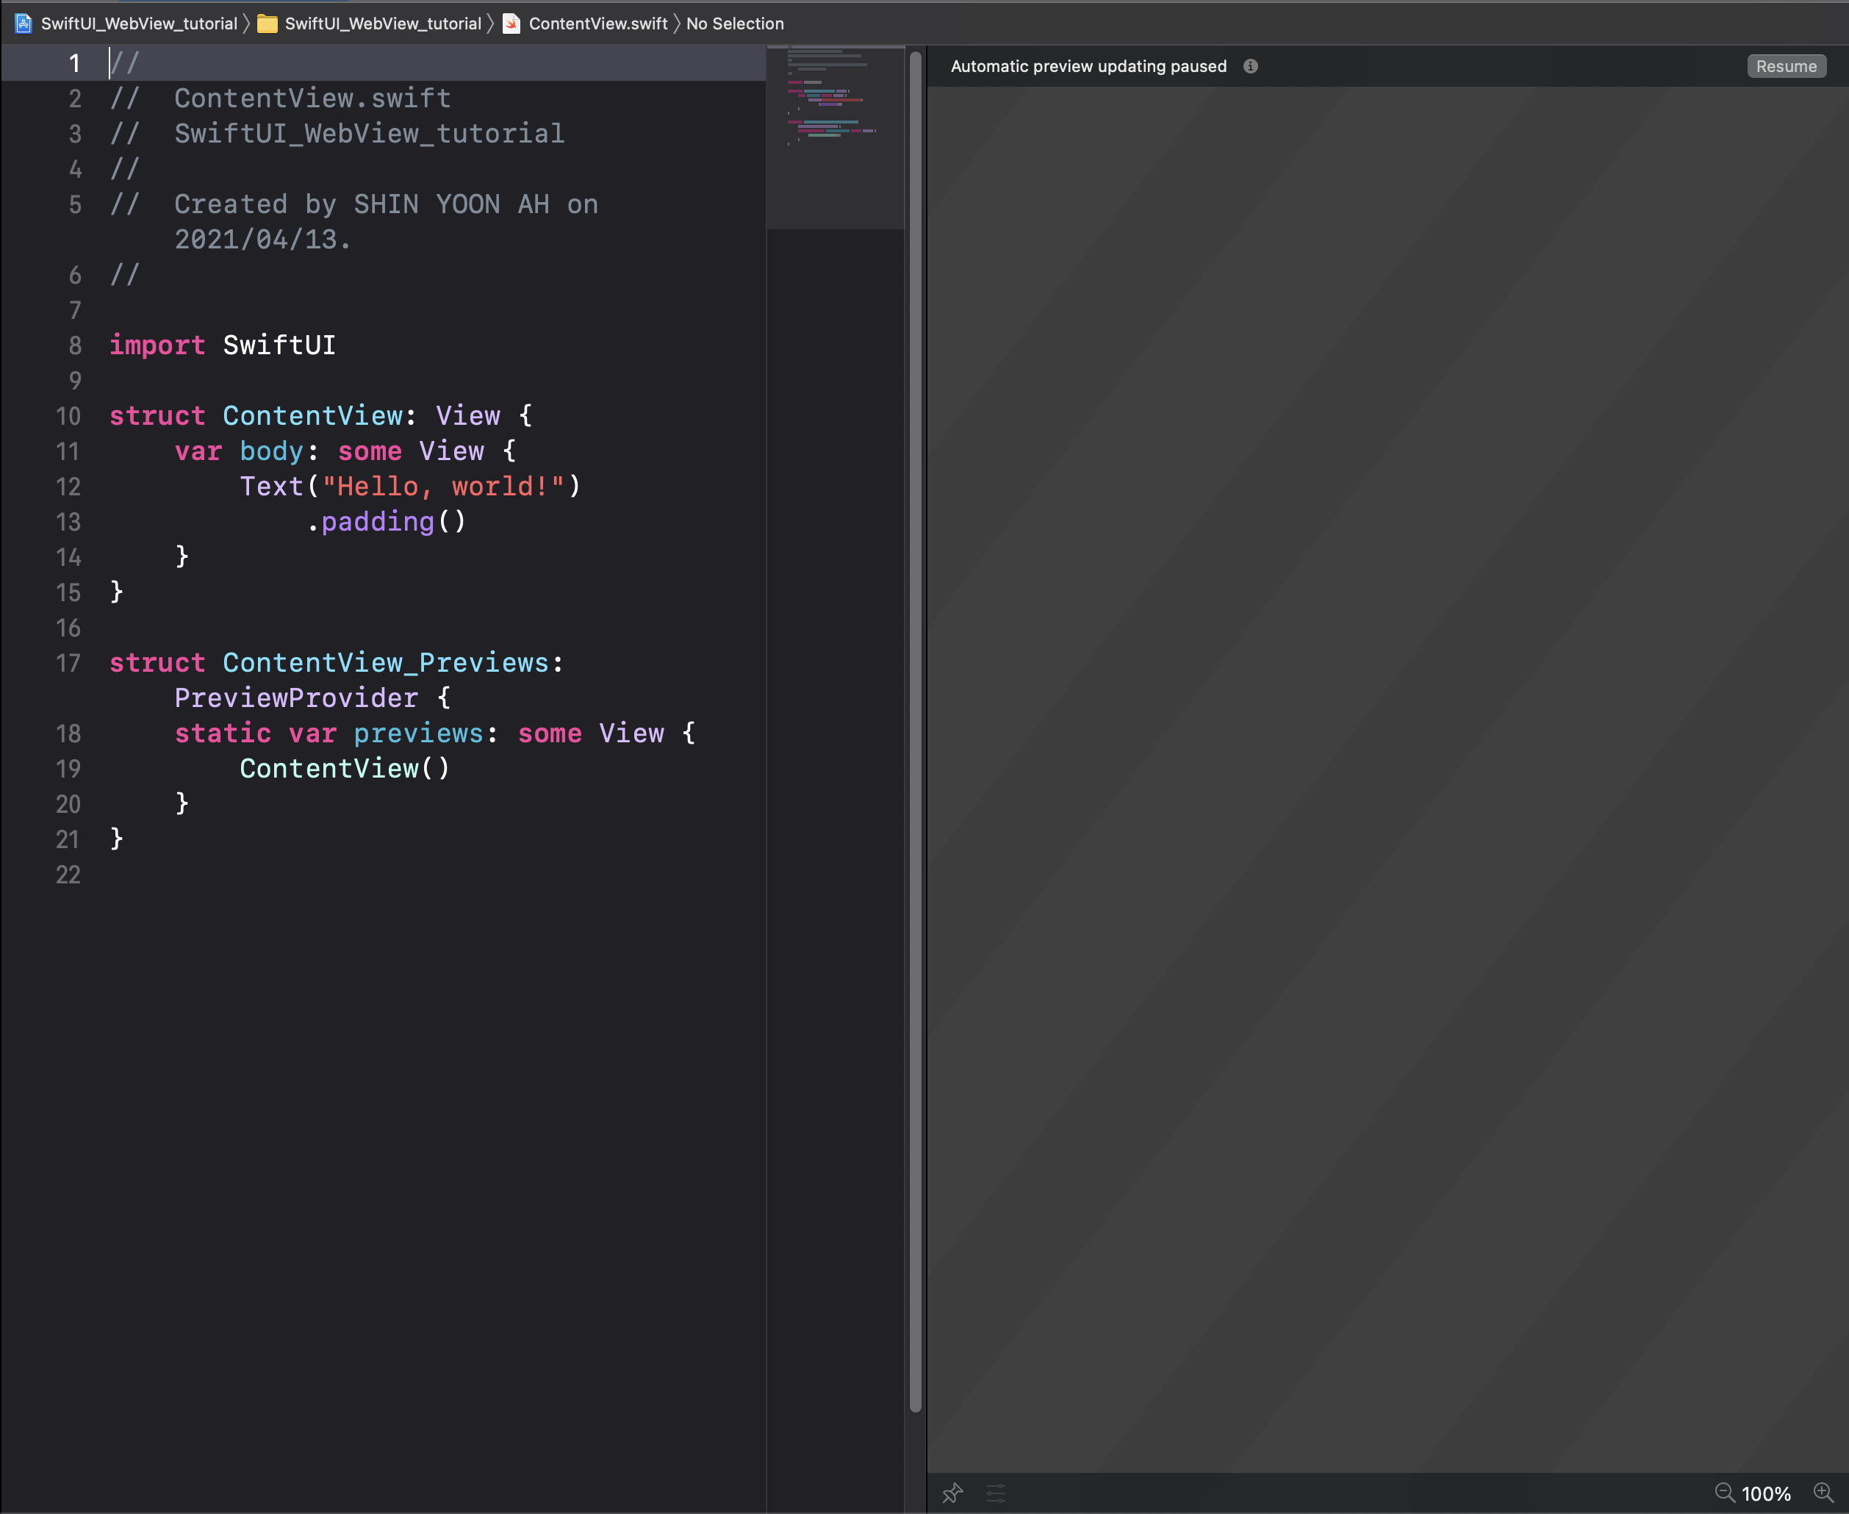Click the Swift file icon in breadcrumb

(512, 24)
